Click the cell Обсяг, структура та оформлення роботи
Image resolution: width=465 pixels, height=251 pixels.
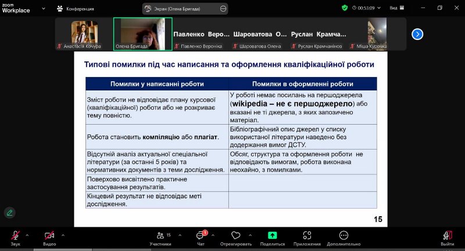click(x=303, y=162)
